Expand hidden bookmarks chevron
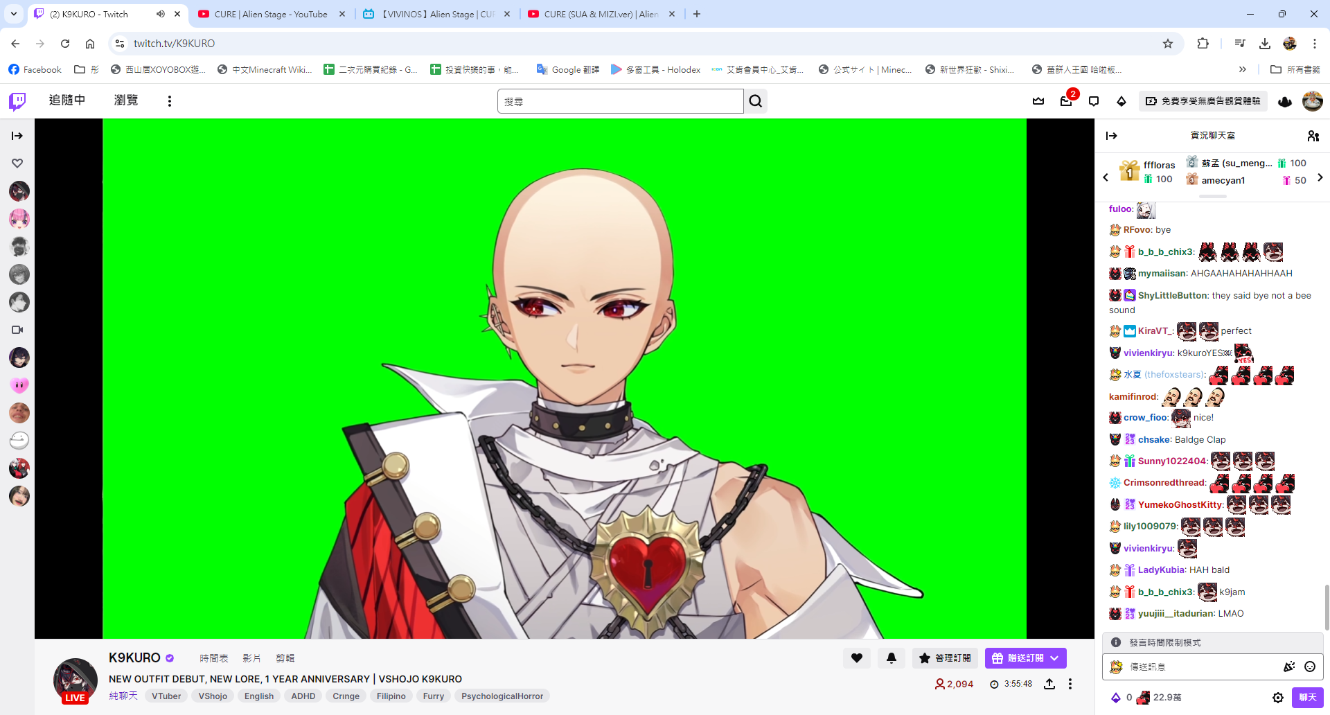The image size is (1330, 715). coord(1243,69)
